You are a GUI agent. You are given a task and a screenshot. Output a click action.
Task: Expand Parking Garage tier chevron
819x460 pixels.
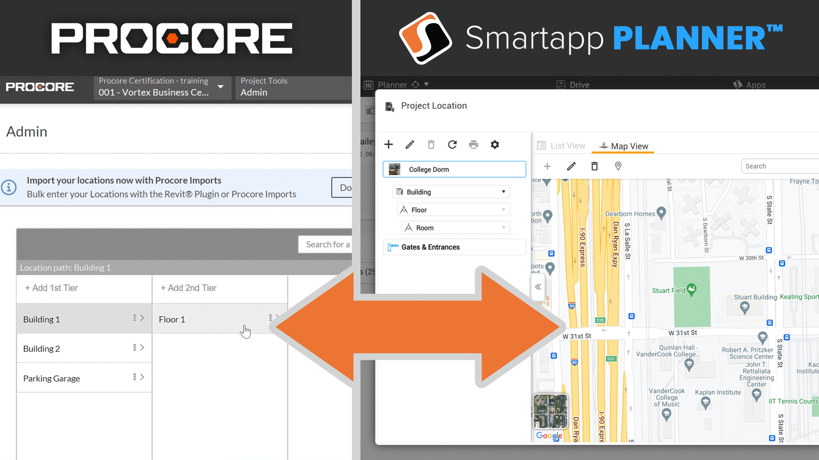click(x=142, y=377)
